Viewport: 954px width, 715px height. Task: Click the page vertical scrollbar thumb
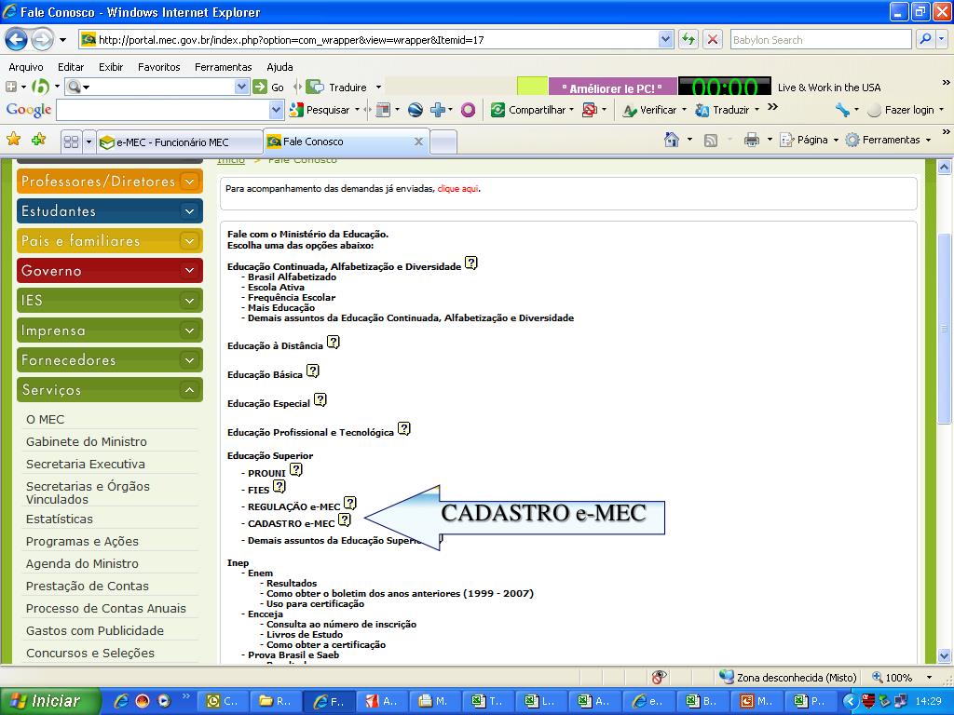[944, 329]
